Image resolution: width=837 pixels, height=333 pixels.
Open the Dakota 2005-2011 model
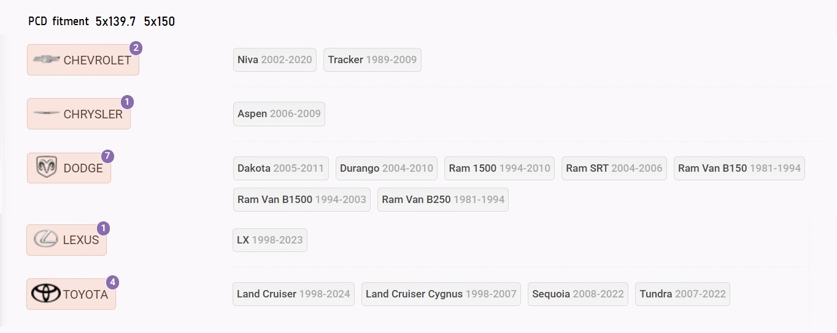click(281, 168)
